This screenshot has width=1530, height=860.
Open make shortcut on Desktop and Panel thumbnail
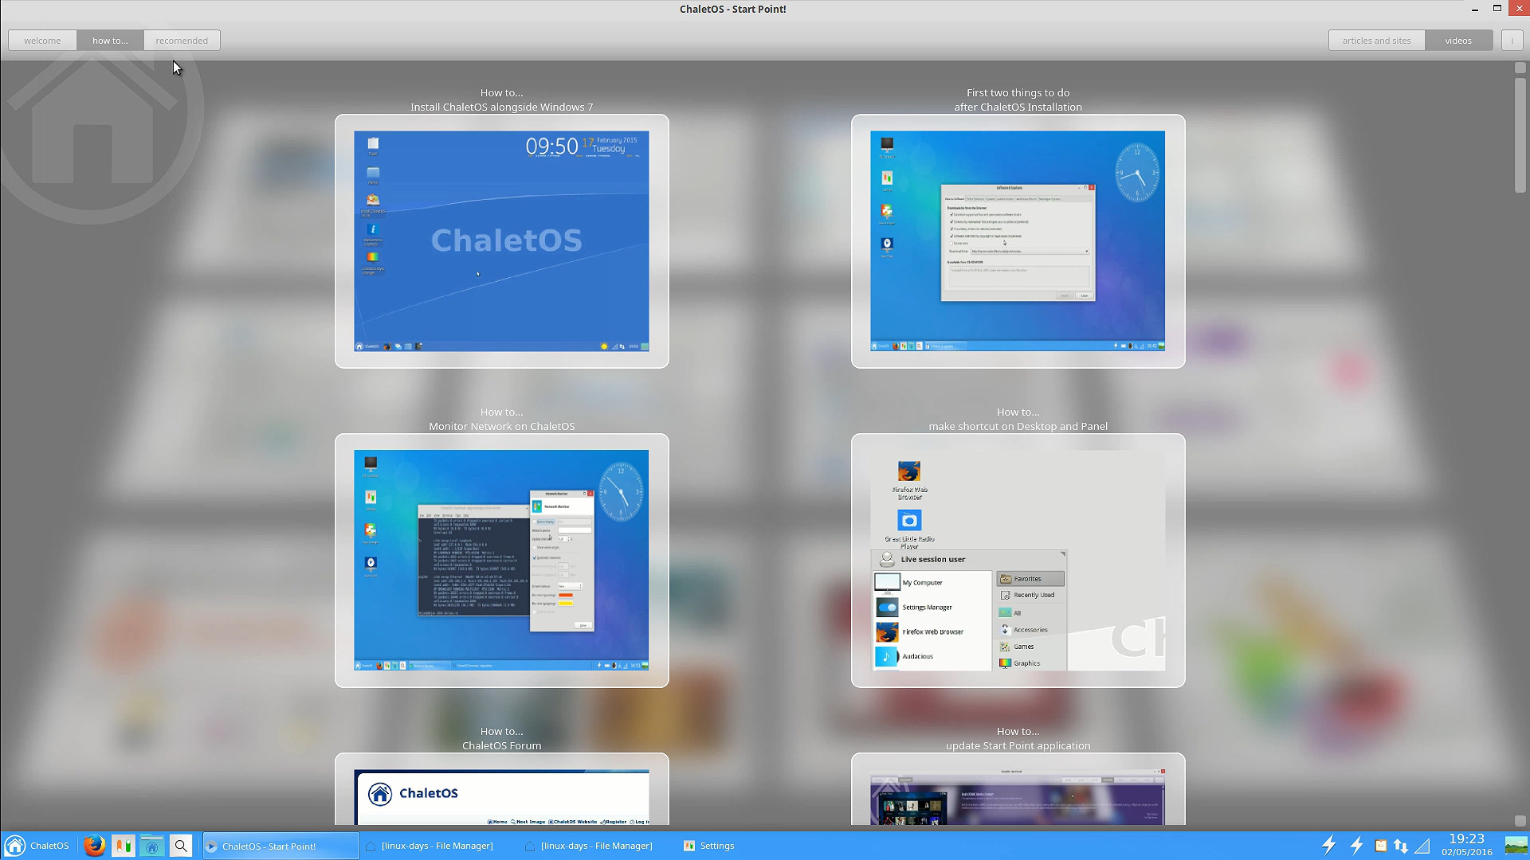(1018, 561)
